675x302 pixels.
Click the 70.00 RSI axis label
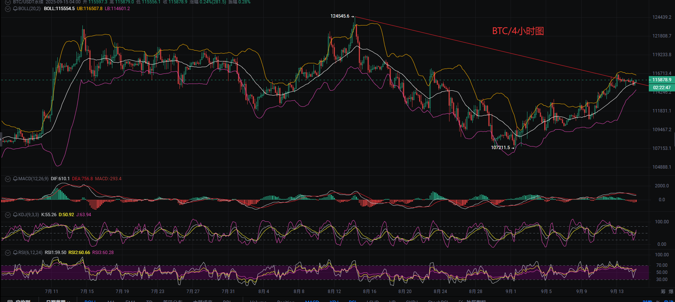click(x=662, y=265)
